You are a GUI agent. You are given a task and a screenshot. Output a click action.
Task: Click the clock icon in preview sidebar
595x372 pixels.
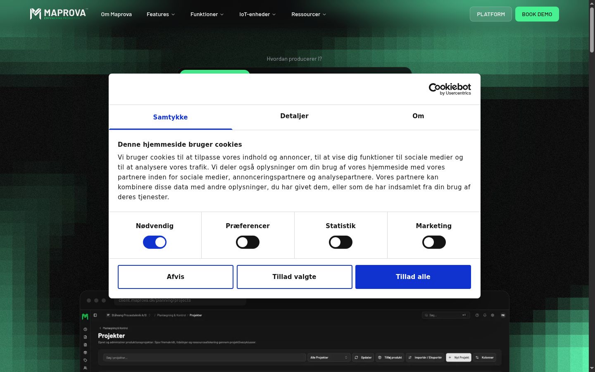click(x=85, y=329)
